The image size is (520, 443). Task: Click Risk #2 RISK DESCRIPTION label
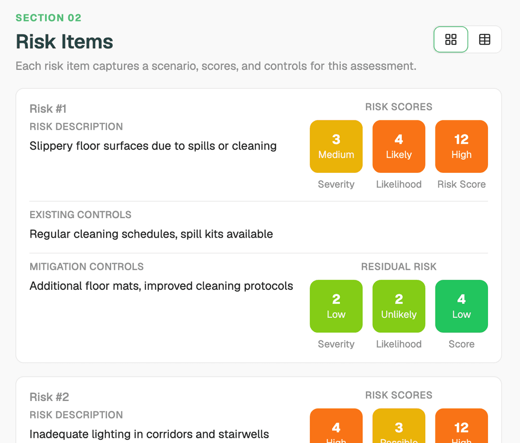[76, 415]
